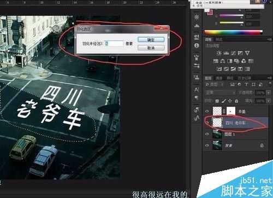Viewport: 273px width, 198px height.
Task: Add a Curves adjustment layer
Action: 233,53
